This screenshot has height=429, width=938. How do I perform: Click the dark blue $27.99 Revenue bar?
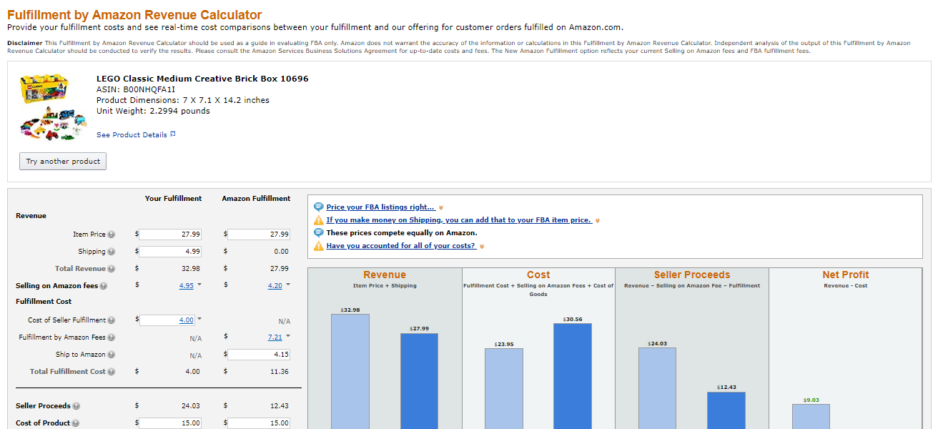(x=419, y=381)
